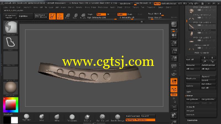Activate Edit mode button
This screenshot has height=124, width=221.
[x=52, y=16]
